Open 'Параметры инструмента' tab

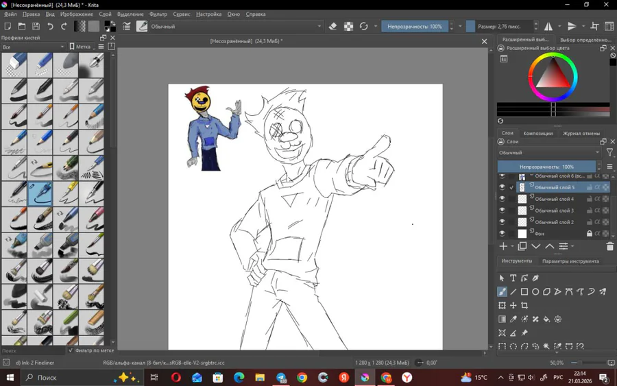point(570,261)
